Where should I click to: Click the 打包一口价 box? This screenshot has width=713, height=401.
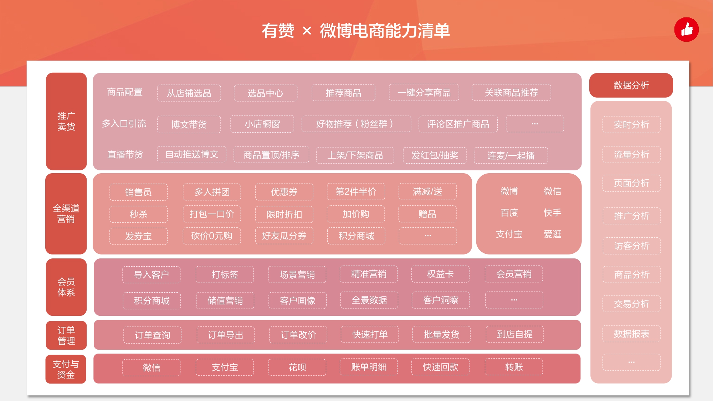[x=212, y=214]
